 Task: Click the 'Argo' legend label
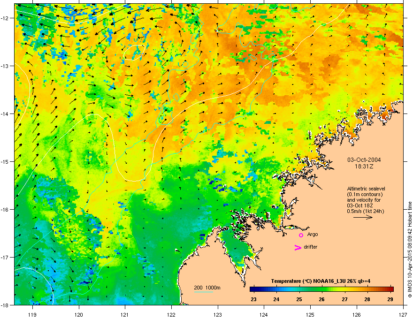313,235
